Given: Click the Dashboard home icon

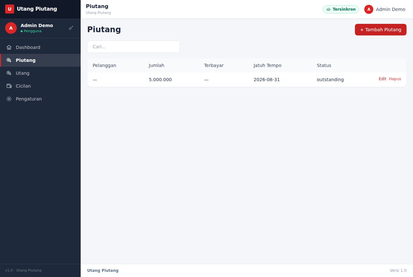Looking at the screenshot, I should tap(9, 47).
